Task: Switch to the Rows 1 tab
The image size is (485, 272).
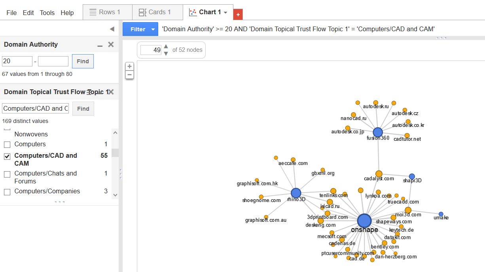Action: click(x=108, y=12)
